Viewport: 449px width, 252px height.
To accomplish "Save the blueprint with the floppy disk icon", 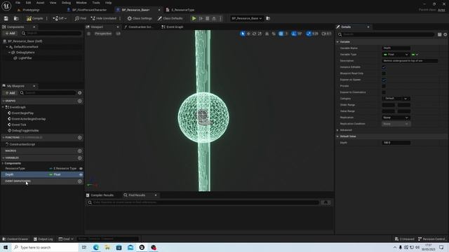I will pyautogui.click(x=6, y=18).
